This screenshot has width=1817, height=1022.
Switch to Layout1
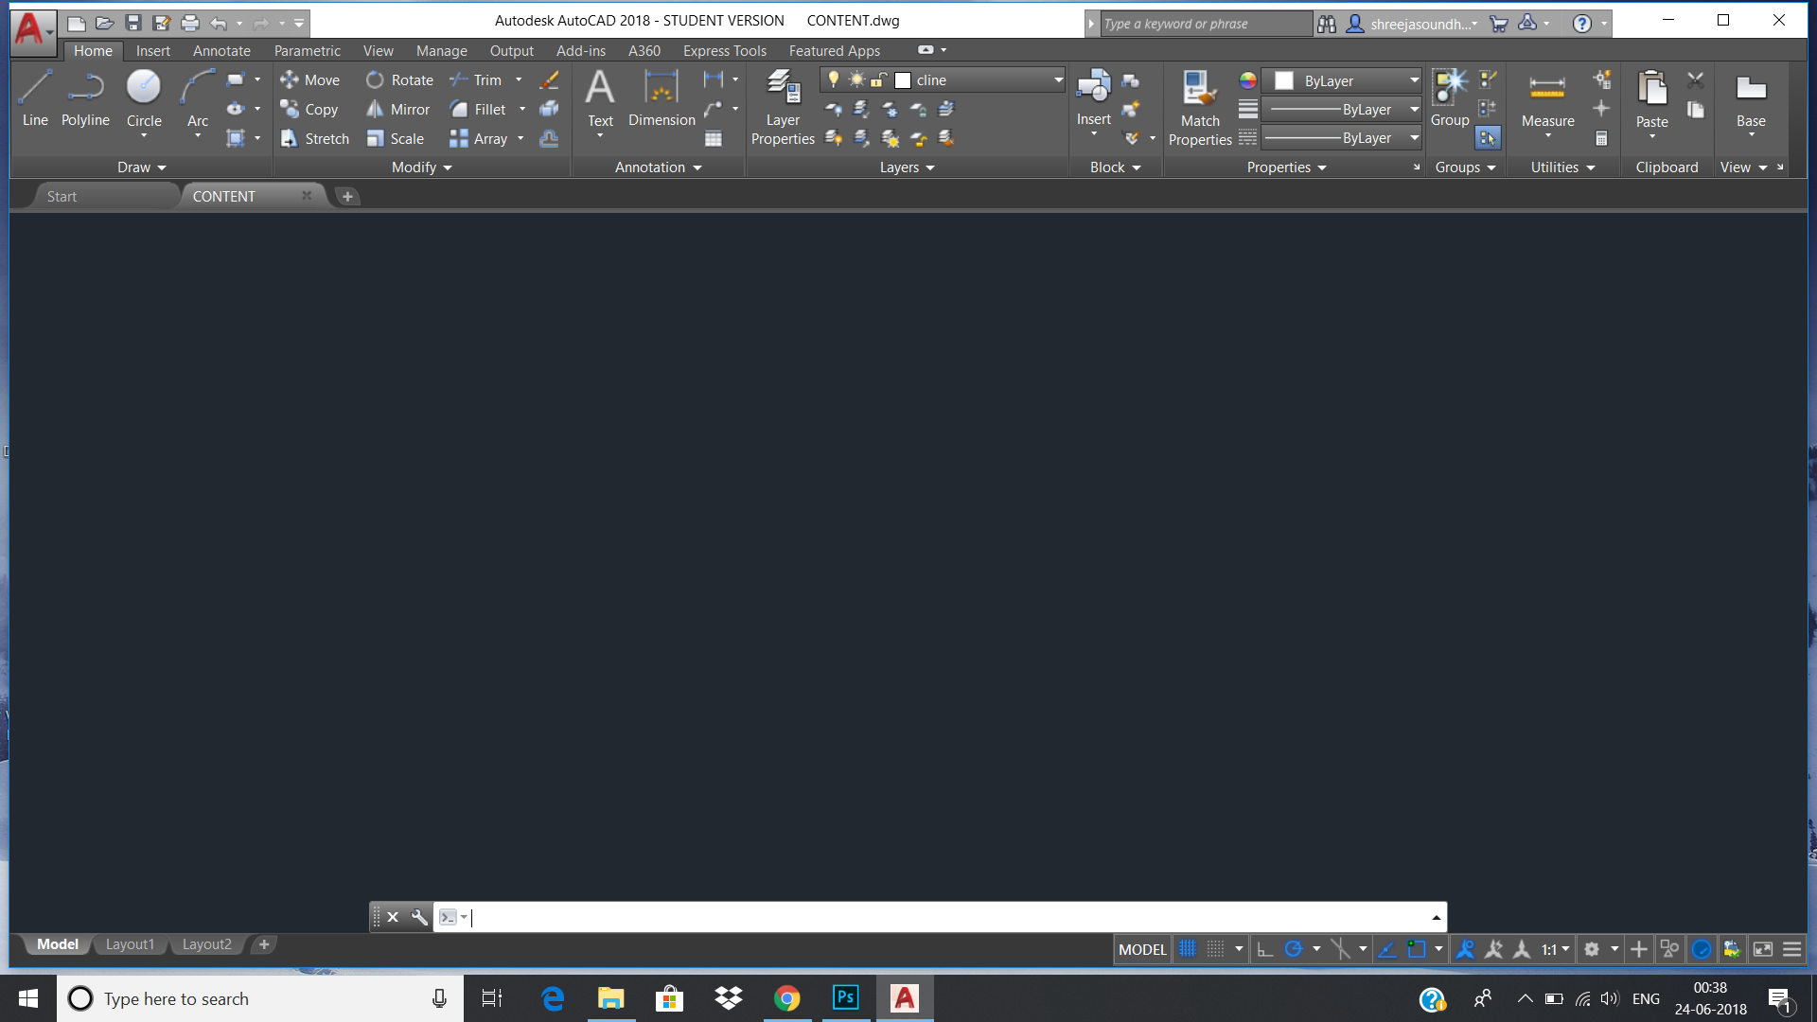pos(130,943)
